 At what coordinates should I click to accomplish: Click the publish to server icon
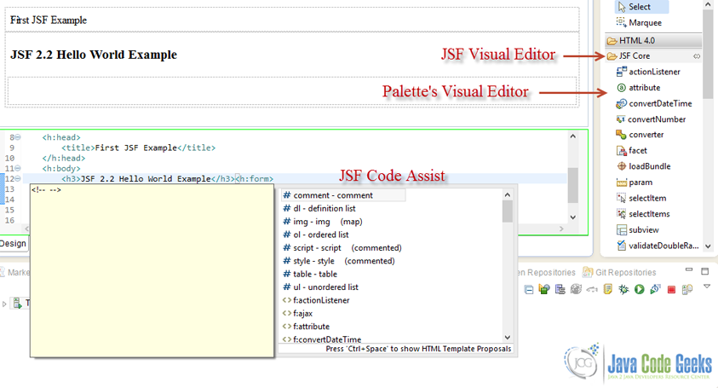(687, 289)
